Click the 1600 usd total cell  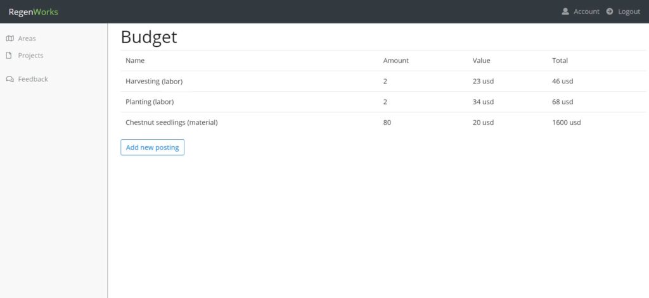point(566,122)
